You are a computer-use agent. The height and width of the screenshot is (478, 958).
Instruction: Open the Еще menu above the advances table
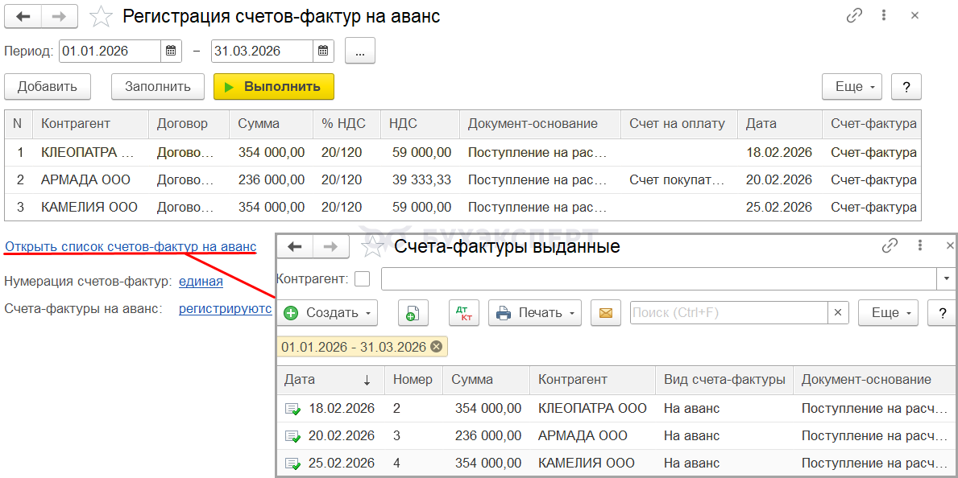click(x=852, y=87)
